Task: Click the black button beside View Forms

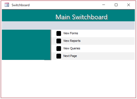Action: point(59,33)
